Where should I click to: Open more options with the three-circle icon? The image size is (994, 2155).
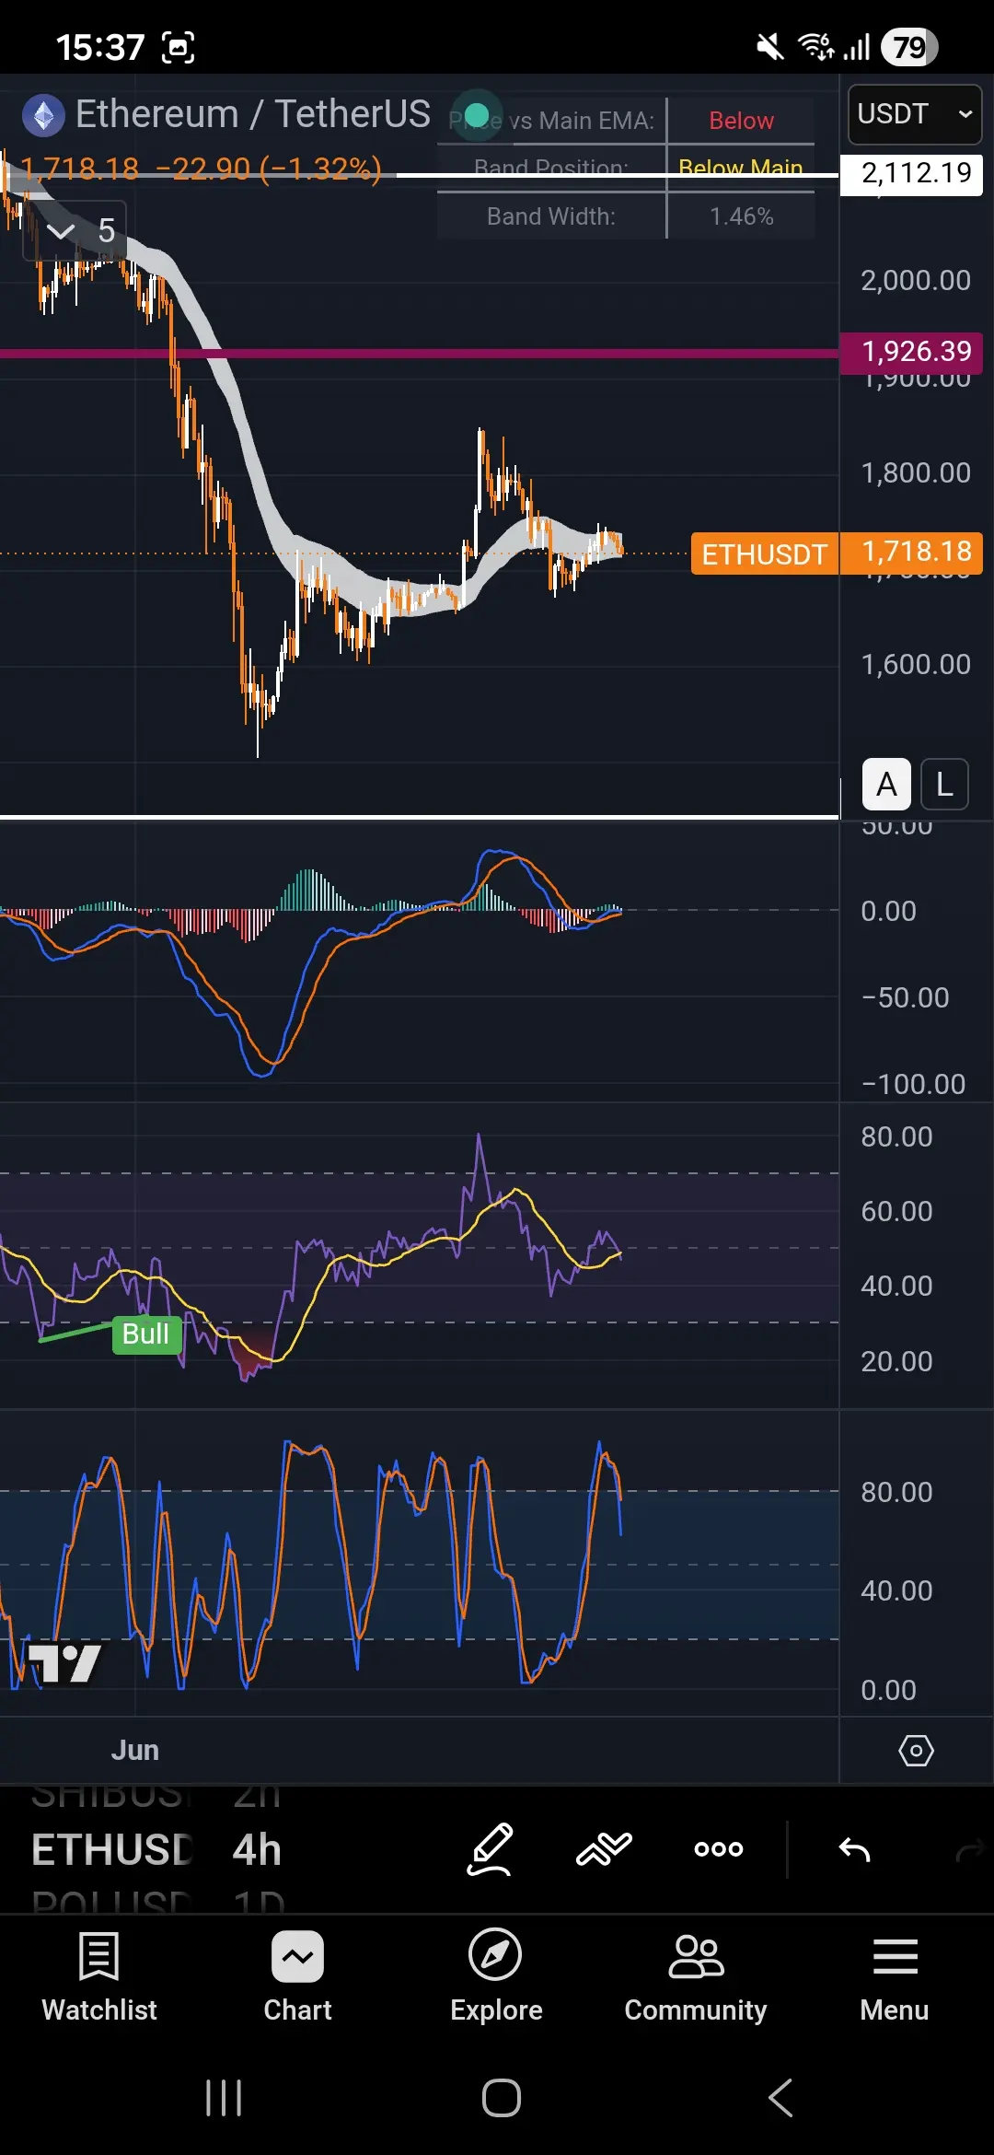click(718, 1848)
